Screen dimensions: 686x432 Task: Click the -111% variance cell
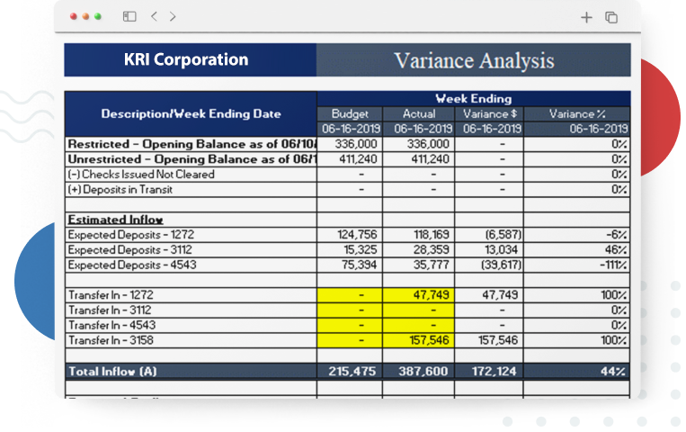(x=577, y=265)
